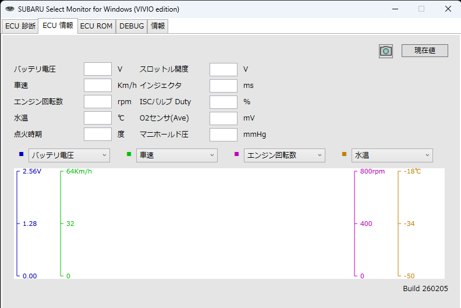Image resolution: width=461 pixels, height=308 pixels.
Task: Click the green channel color swatch
Action: point(129,154)
